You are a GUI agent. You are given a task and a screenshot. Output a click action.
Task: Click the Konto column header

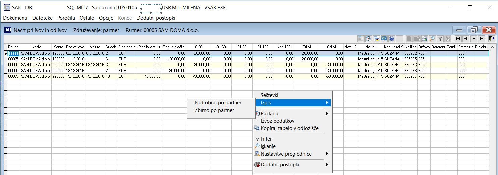click(x=58, y=47)
